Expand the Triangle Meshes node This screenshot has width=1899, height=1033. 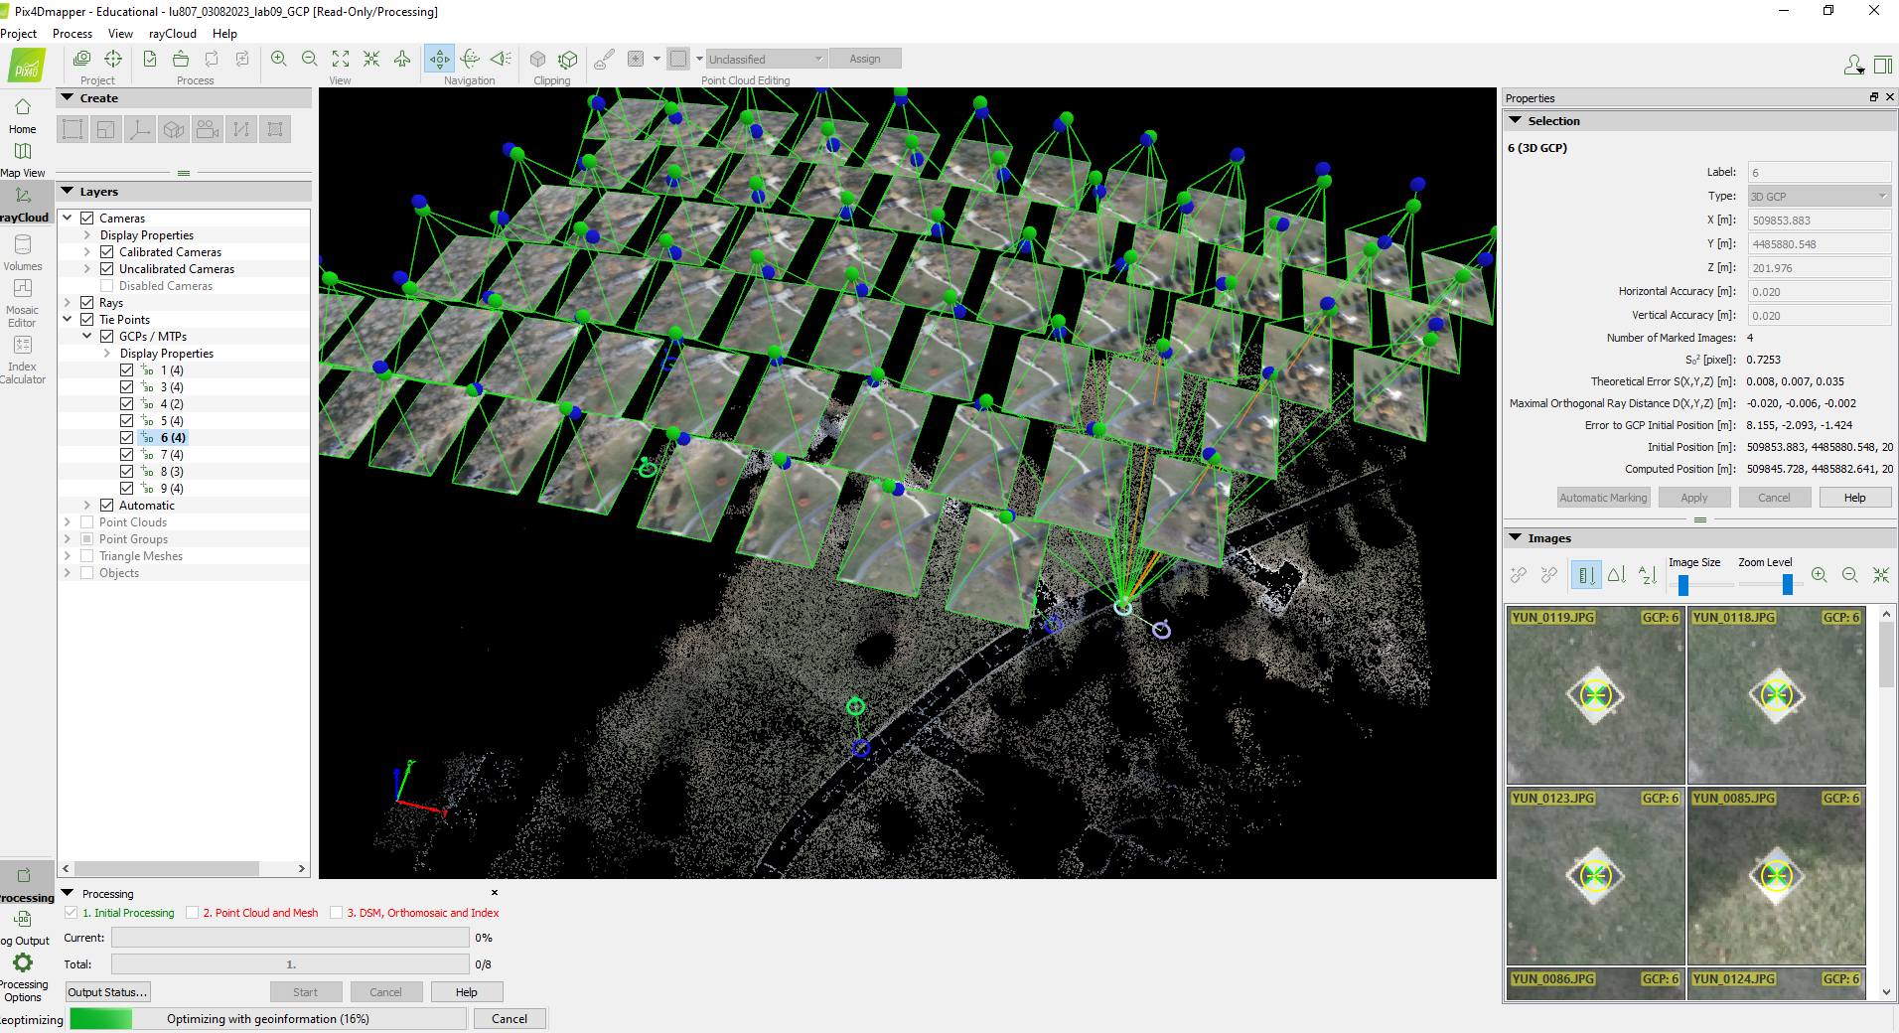pos(68,556)
